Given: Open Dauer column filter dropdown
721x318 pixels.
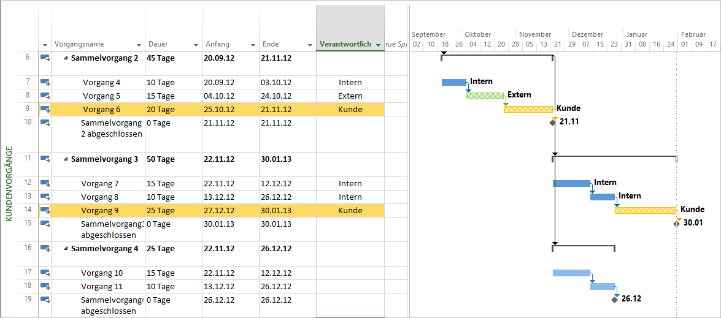Looking at the screenshot, I should 196,45.
